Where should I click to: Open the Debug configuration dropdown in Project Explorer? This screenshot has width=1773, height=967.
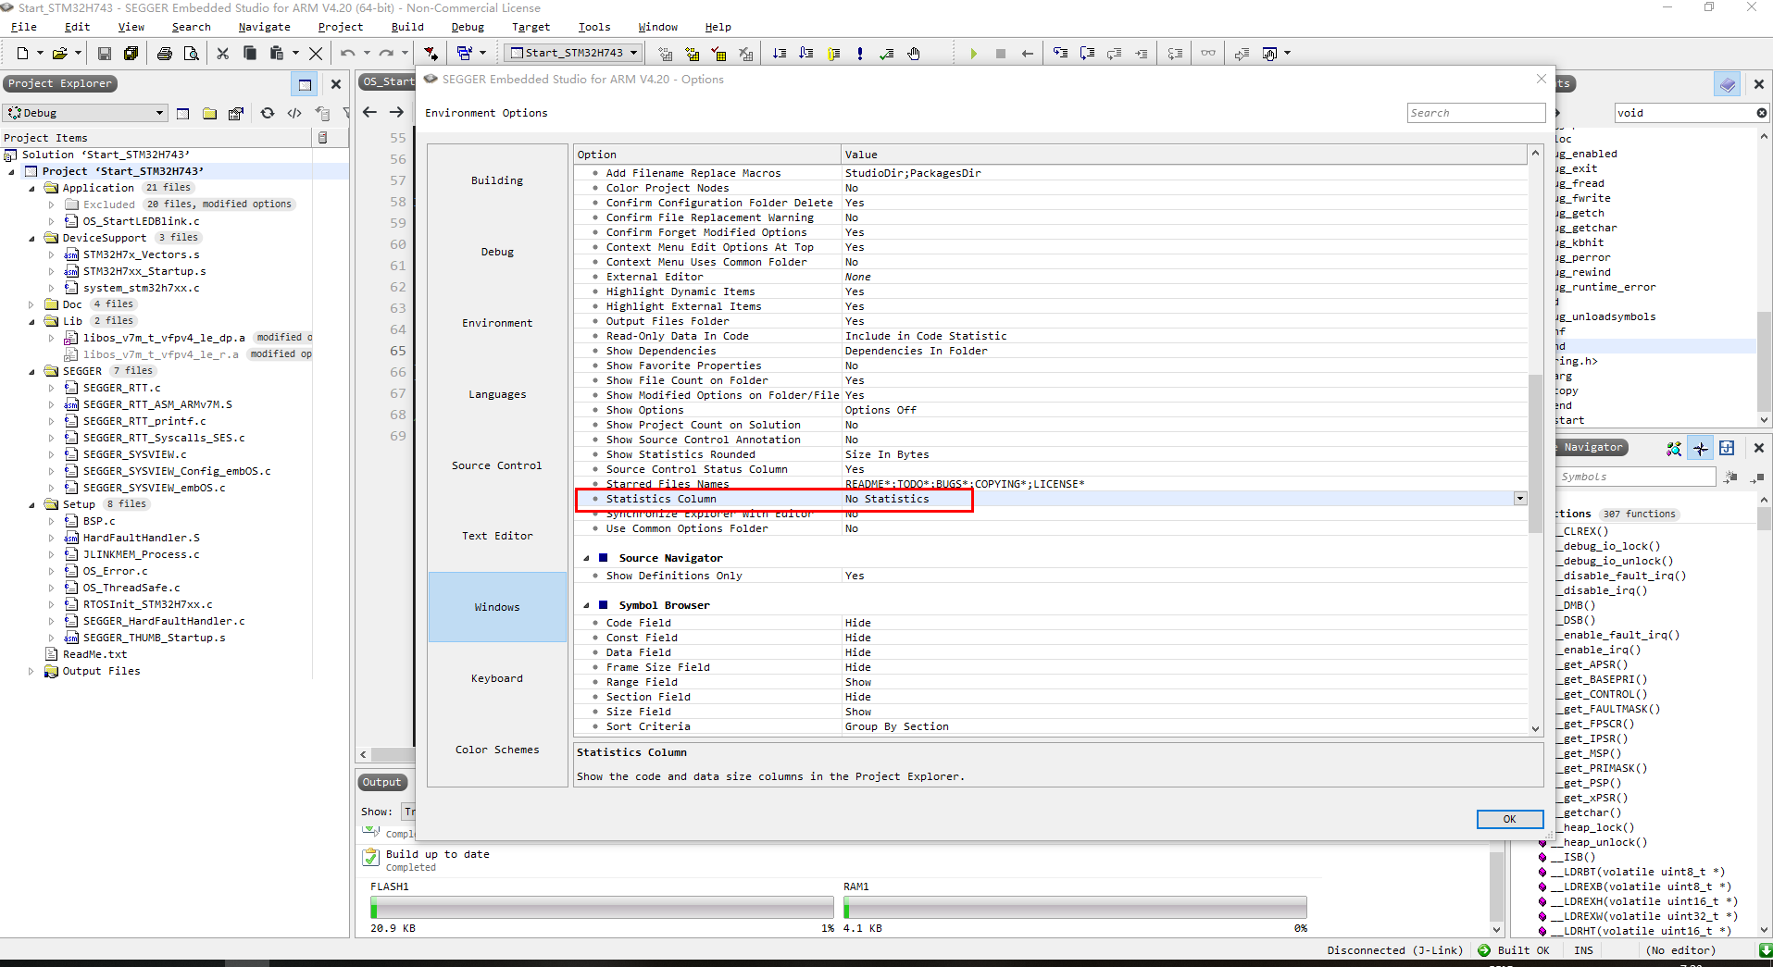pyautogui.click(x=159, y=113)
